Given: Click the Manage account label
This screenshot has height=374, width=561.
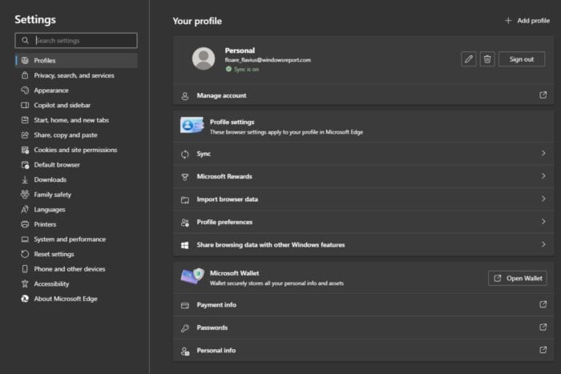Looking at the screenshot, I should click(221, 95).
